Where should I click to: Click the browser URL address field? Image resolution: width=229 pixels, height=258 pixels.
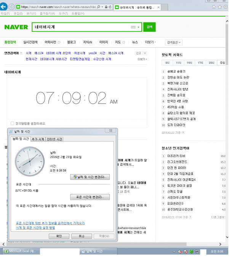pos(58,7)
